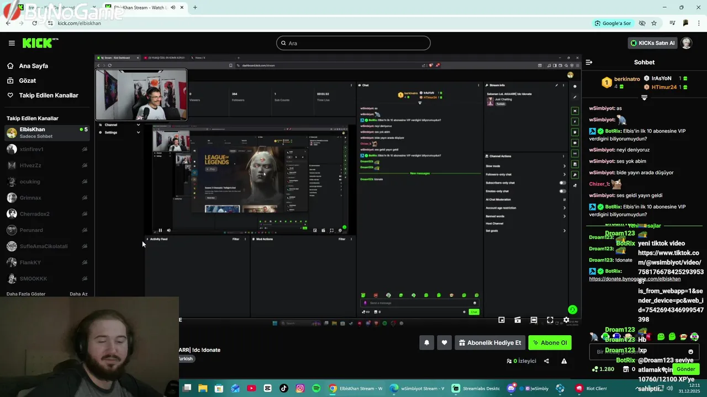Viewport: 707px width, 397px height.
Task: Share the stream
Action: (x=546, y=361)
